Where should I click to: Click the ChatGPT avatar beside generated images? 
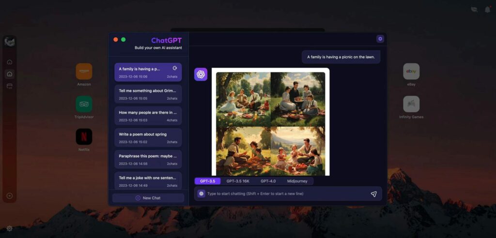pos(201,74)
